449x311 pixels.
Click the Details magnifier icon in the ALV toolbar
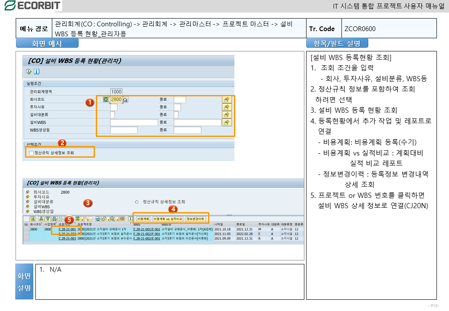pyautogui.click(x=32, y=219)
